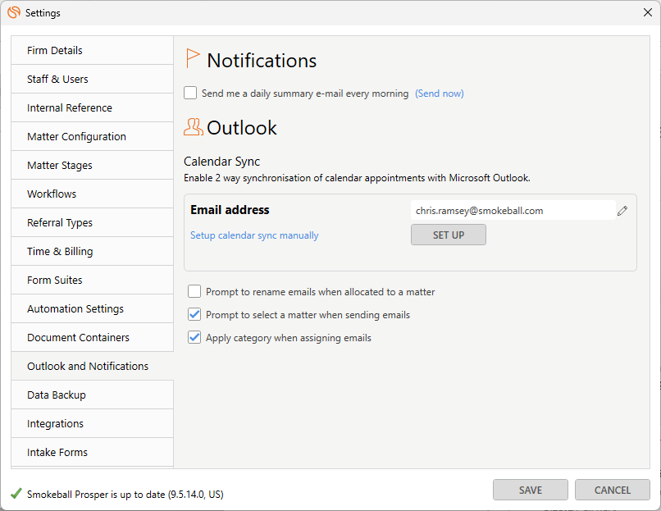Image resolution: width=661 pixels, height=511 pixels.
Task: Click the Outlook people icon
Action: point(194,127)
